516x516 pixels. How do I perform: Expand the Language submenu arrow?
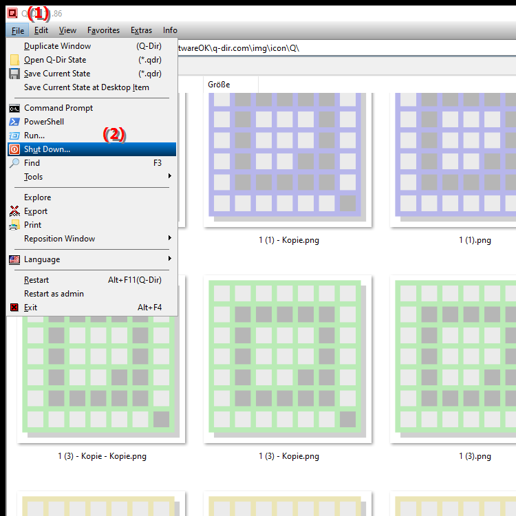pos(169,259)
